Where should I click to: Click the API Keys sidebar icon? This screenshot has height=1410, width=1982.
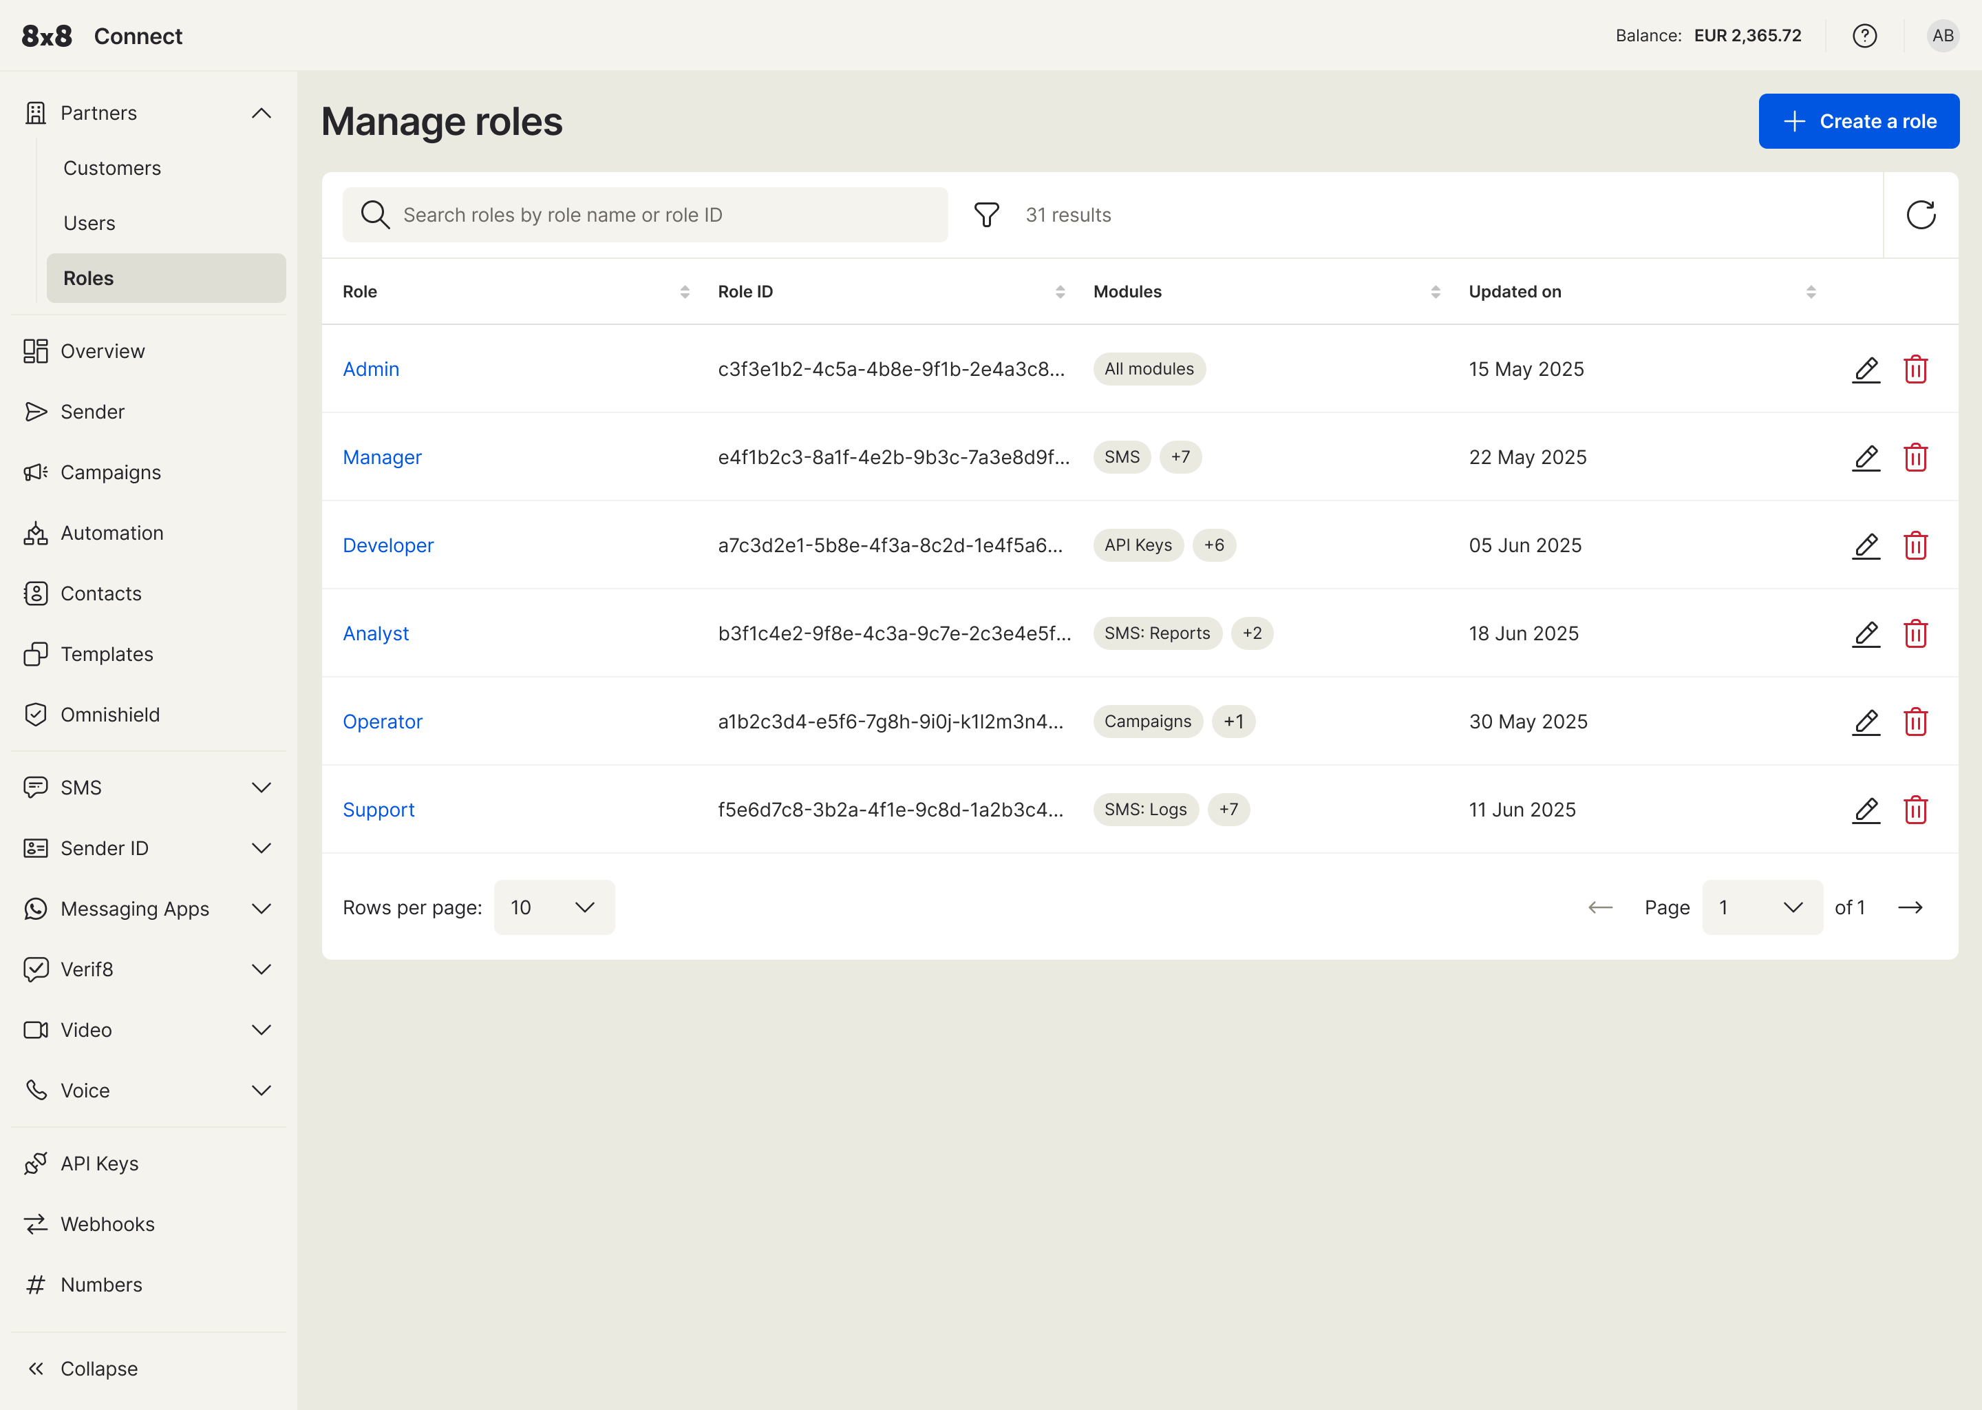pyautogui.click(x=36, y=1163)
